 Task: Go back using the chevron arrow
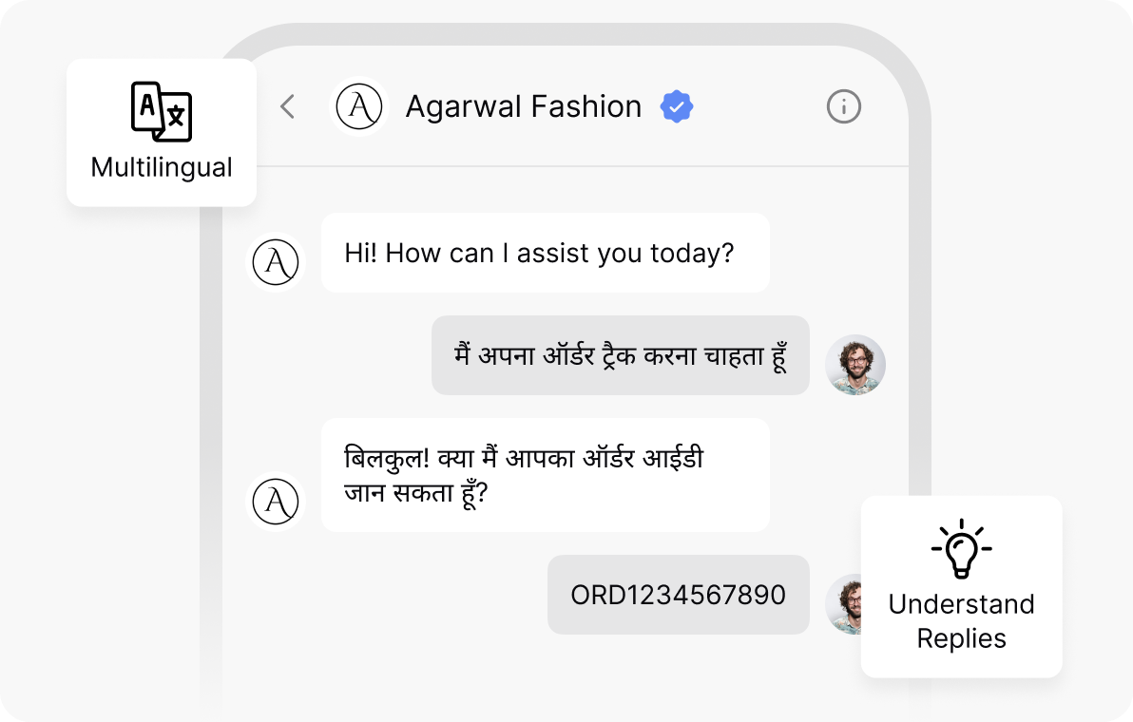coord(288,106)
